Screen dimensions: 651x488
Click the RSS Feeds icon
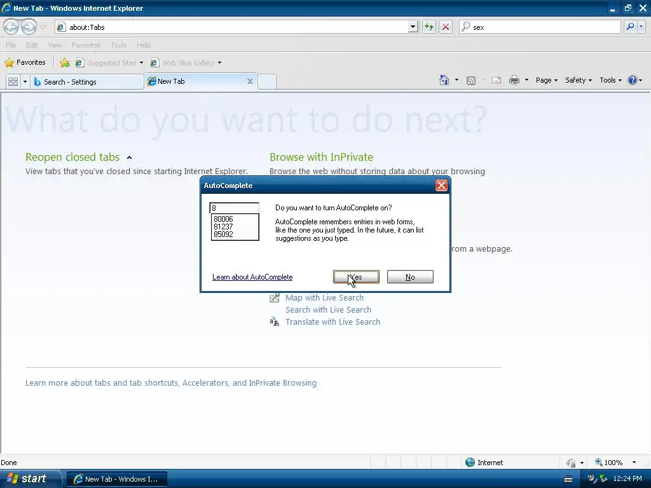coord(471,81)
